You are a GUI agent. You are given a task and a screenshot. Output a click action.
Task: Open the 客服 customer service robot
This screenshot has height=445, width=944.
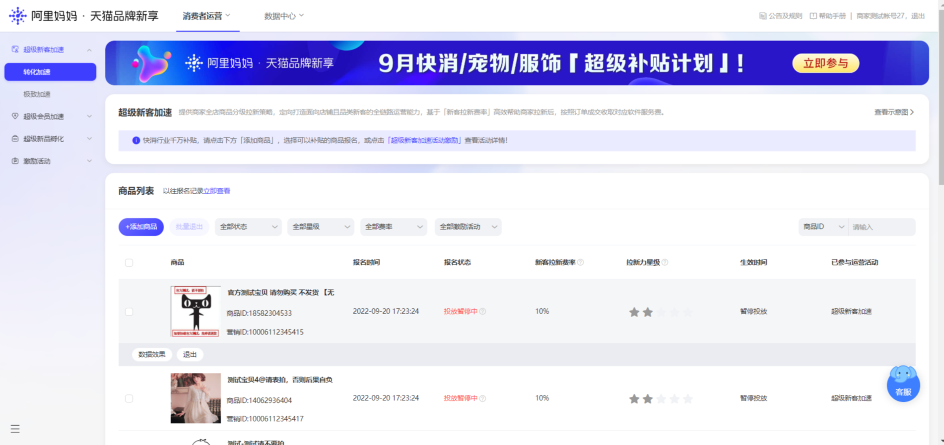click(903, 384)
